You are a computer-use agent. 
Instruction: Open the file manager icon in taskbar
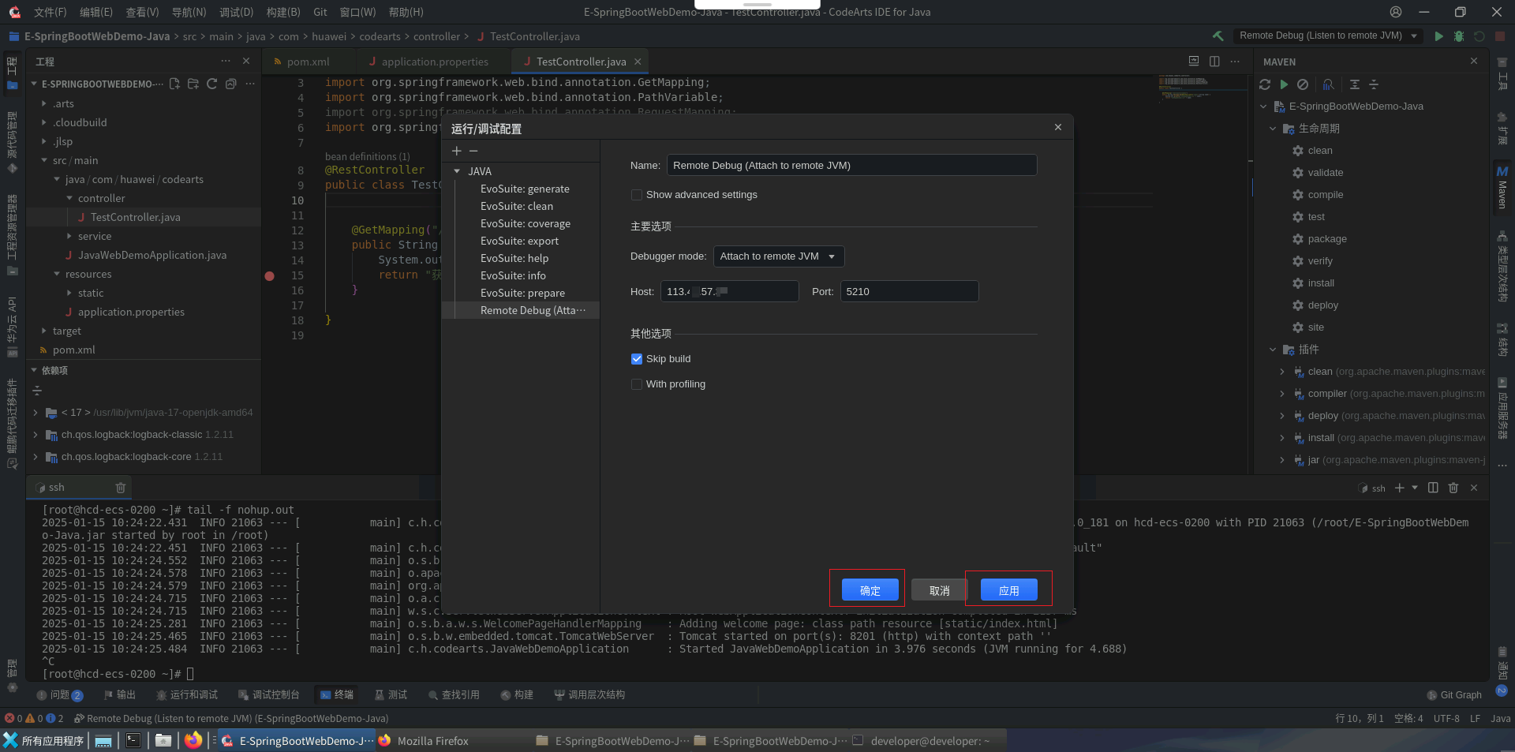[163, 740]
